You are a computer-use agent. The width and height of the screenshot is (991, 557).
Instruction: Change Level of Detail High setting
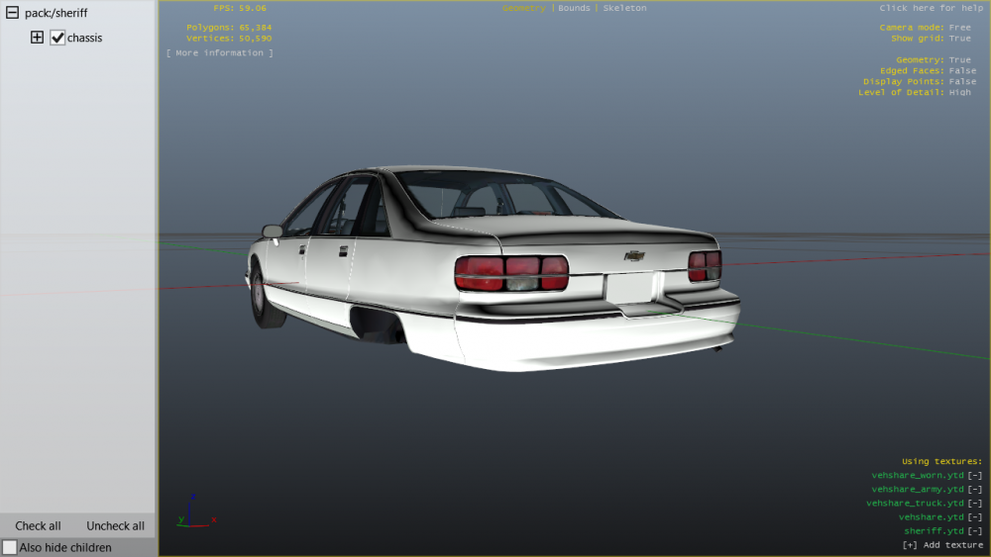(x=915, y=92)
